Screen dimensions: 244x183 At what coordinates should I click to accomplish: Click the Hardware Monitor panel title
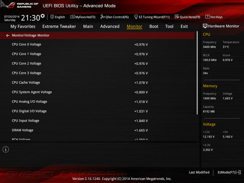click(x=223, y=26)
